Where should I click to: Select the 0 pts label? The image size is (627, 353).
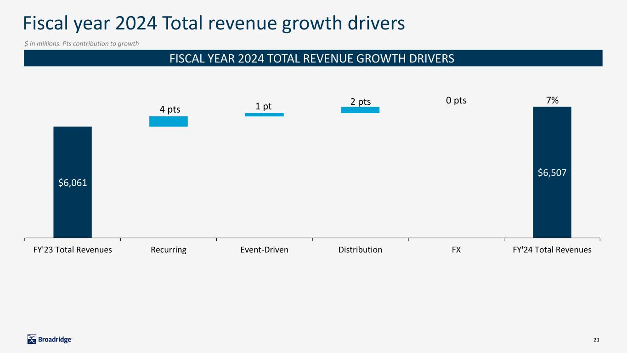coord(456,100)
